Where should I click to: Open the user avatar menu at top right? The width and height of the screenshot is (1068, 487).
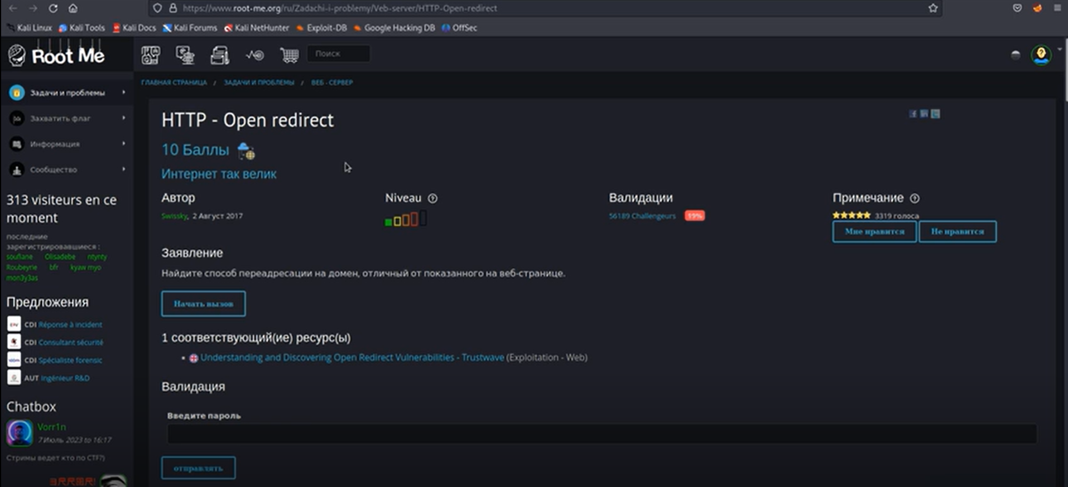(x=1041, y=55)
